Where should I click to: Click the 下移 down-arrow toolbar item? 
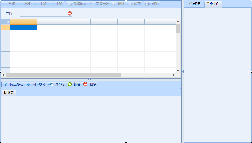(57, 4)
